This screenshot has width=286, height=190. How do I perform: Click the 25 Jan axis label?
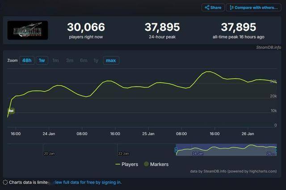pos(148,134)
